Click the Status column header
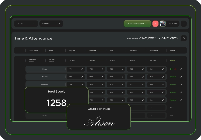Viewport: 201px width, 140px height. 173,50
